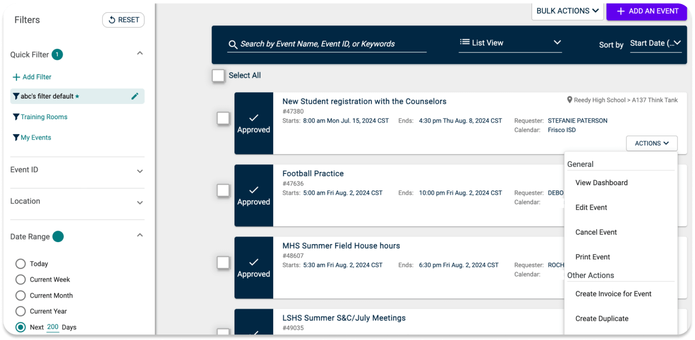The image size is (695, 340).
Task: Click the reset circular arrow icon
Action: [x=111, y=20]
